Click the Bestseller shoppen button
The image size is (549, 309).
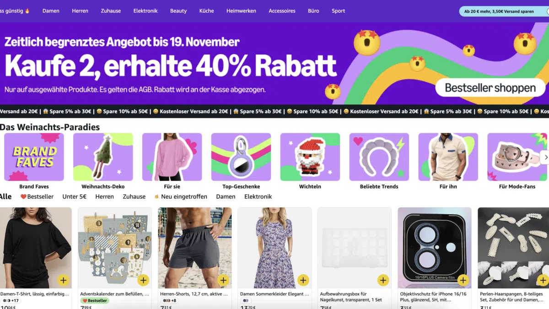click(x=490, y=87)
